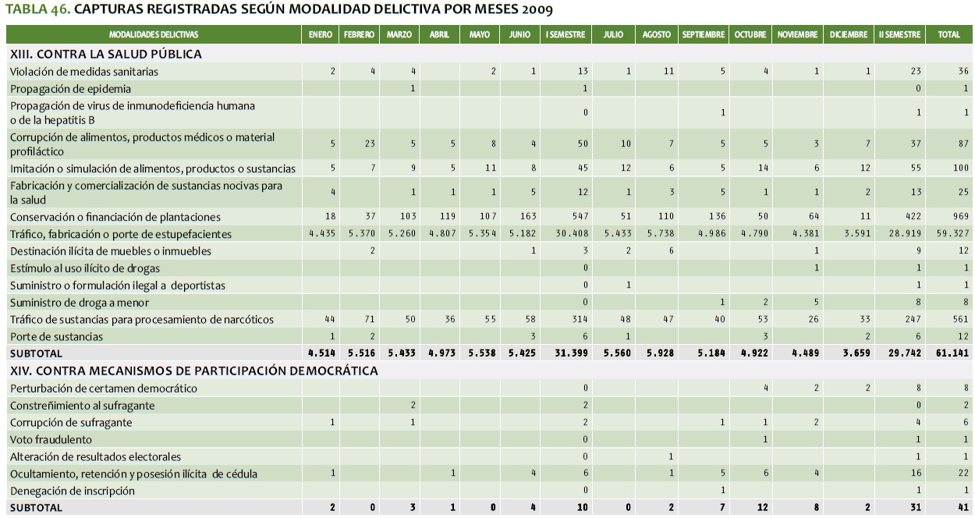The width and height of the screenshot is (975, 518).
Task: Select row 'Ocultamiento, retención y posesión ilícita de cédula'
Action: (x=489, y=474)
